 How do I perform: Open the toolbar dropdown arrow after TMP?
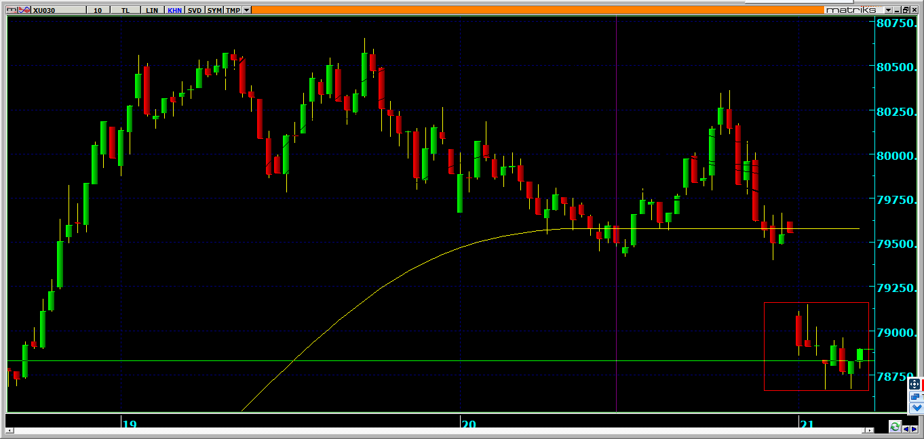[x=247, y=10]
